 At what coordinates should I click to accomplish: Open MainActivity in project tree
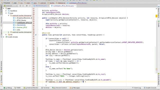(x=21, y=25)
